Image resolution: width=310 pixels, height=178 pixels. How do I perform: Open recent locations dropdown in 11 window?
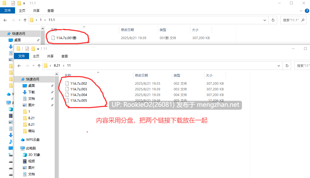(x=33, y=66)
